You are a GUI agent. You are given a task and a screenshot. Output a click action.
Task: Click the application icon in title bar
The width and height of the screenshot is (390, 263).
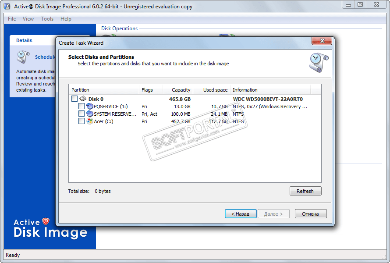(x=7, y=6)
